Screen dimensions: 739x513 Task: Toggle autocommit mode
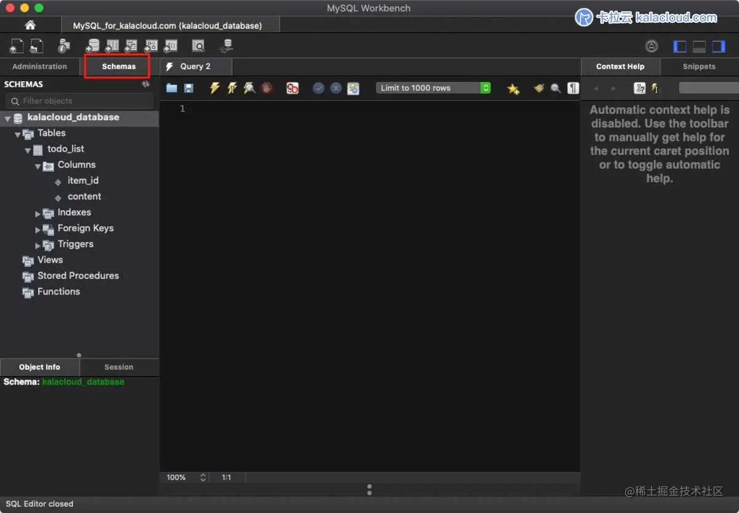point(353,88)
